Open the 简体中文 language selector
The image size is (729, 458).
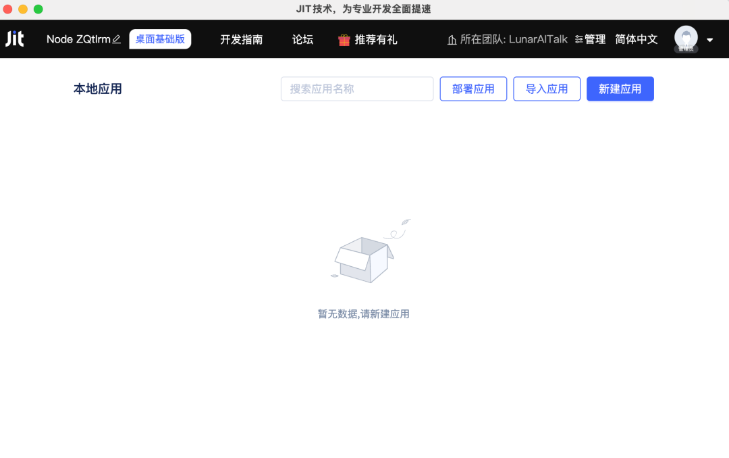tap(636, 39)
